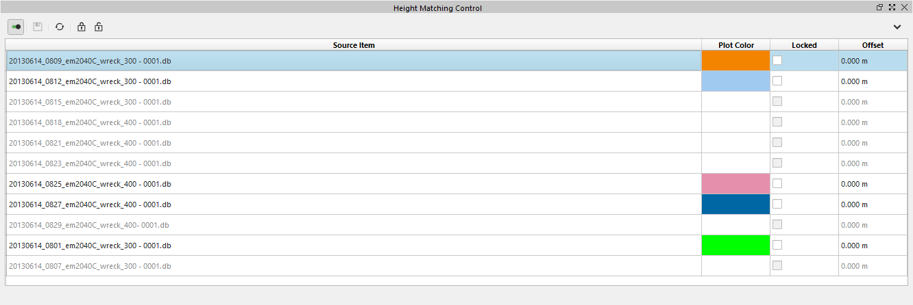
Task: Click the closed padlock lock-all icon
Action: [82, 27]
